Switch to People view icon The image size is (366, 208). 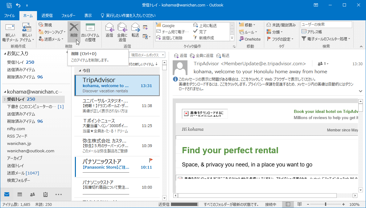point(33,194)
